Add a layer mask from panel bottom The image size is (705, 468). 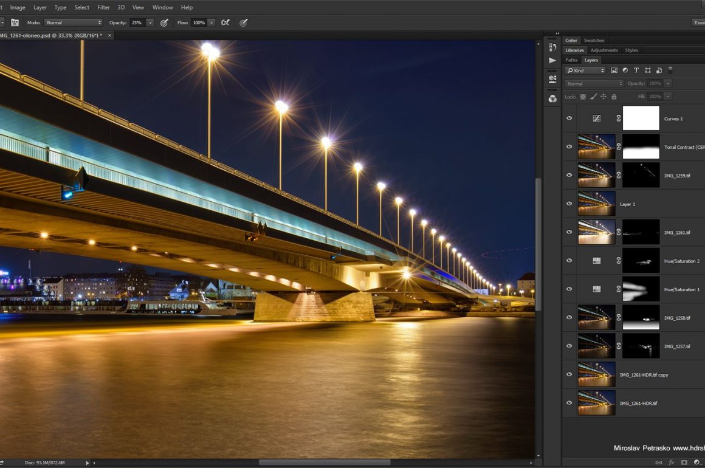pyautogui.click(x=684, y=463)
